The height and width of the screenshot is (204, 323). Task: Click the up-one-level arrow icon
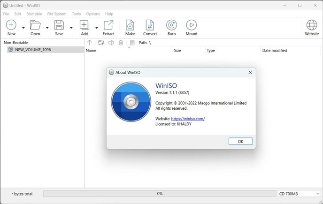pos(89,43)
